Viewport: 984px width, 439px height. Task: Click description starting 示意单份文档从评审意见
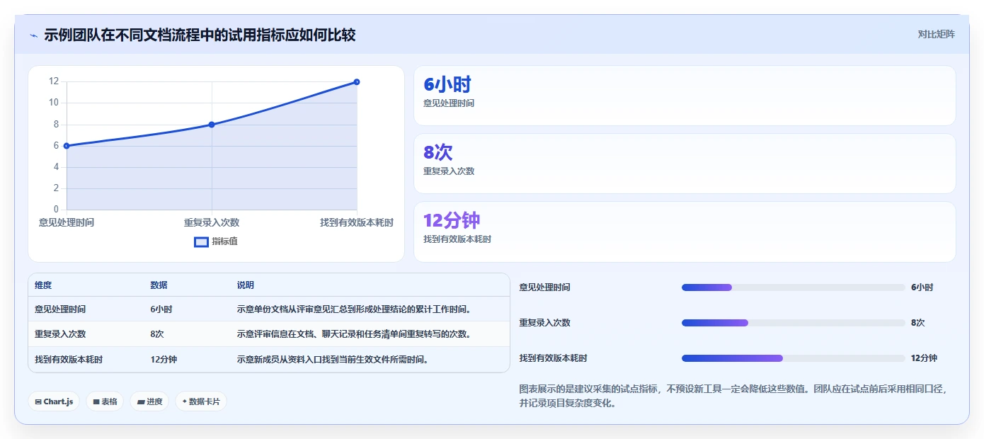pos(354,309)
